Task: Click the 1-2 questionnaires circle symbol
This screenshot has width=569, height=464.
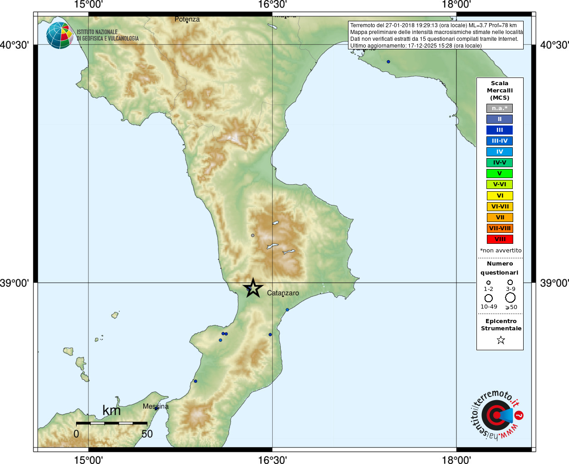Action: coord(488,282)
